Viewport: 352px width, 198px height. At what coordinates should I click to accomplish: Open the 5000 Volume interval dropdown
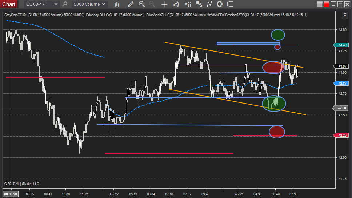(89, 4)
